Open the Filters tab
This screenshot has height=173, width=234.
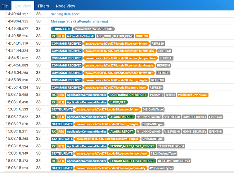tap(43, 6)
